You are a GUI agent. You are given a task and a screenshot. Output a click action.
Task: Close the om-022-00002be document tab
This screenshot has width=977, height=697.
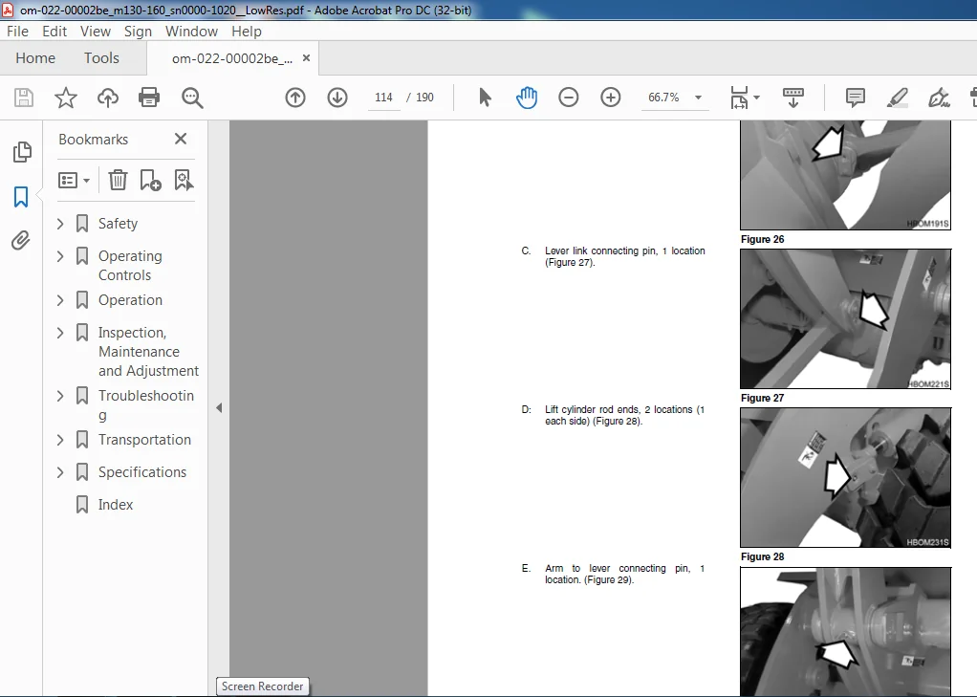pyautogui.click(x=306, y=58)
